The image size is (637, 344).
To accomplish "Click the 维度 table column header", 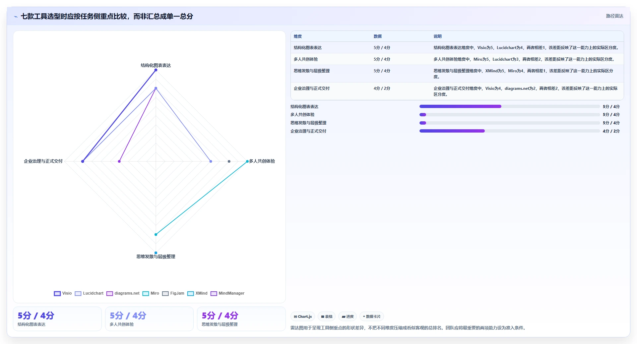I will [x=298, y=36].
